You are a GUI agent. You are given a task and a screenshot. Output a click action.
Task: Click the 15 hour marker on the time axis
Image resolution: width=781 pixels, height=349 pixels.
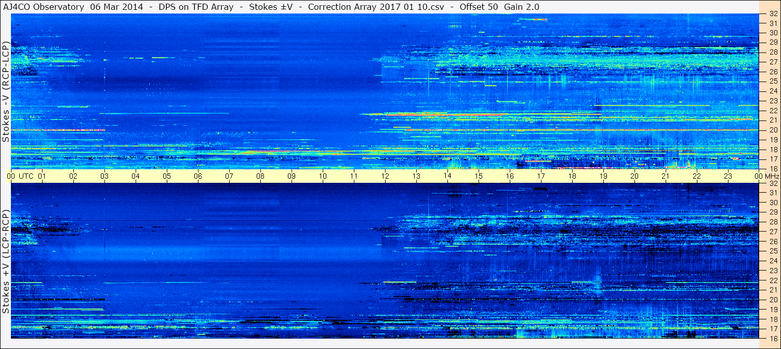click(x=479, y=176)
